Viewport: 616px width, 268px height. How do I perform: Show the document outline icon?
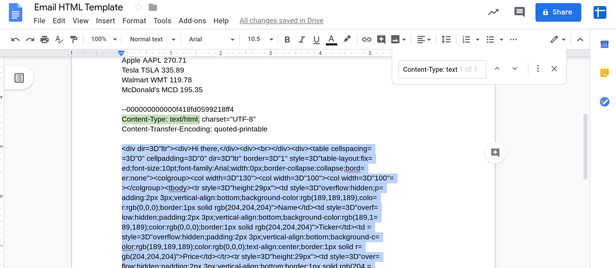click(x=19, y=78)
